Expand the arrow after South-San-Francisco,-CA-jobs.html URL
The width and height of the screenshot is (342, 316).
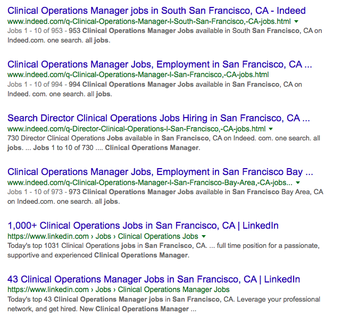[x=296, y=22]
